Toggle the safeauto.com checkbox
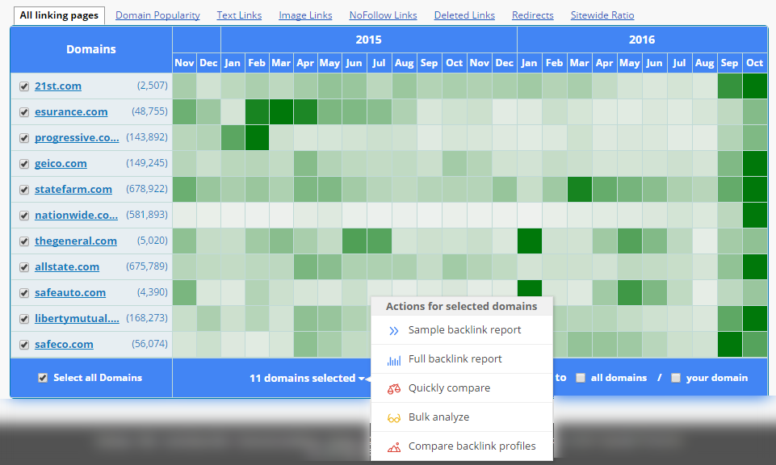Screen dimensions: 776x465 (23, 293)
